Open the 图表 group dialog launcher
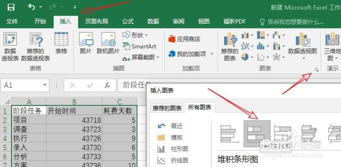 tap(317, 70)
